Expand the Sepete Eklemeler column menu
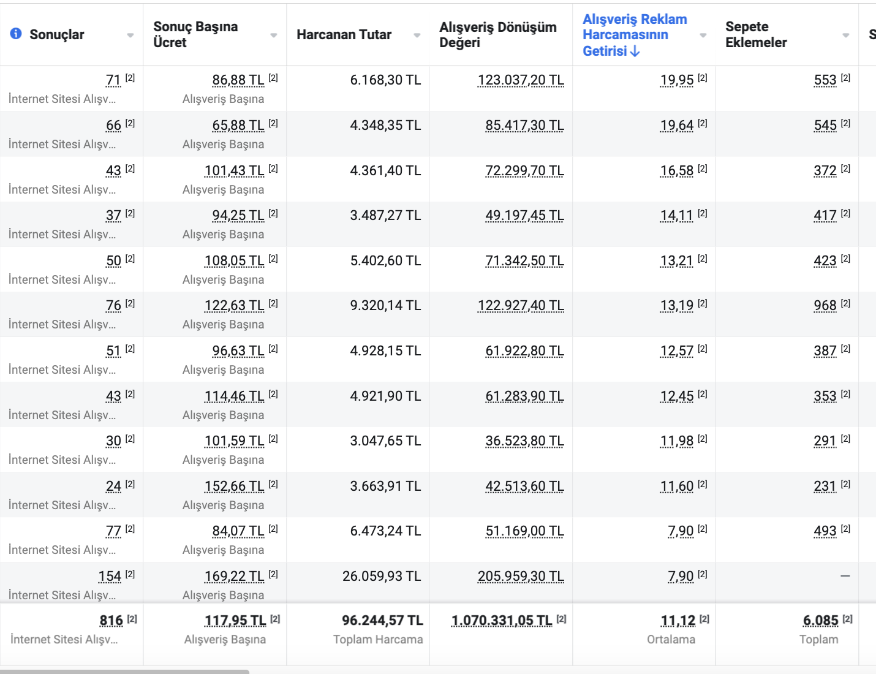The height and width of the screenshot is (674, 876). coord(846,36)
